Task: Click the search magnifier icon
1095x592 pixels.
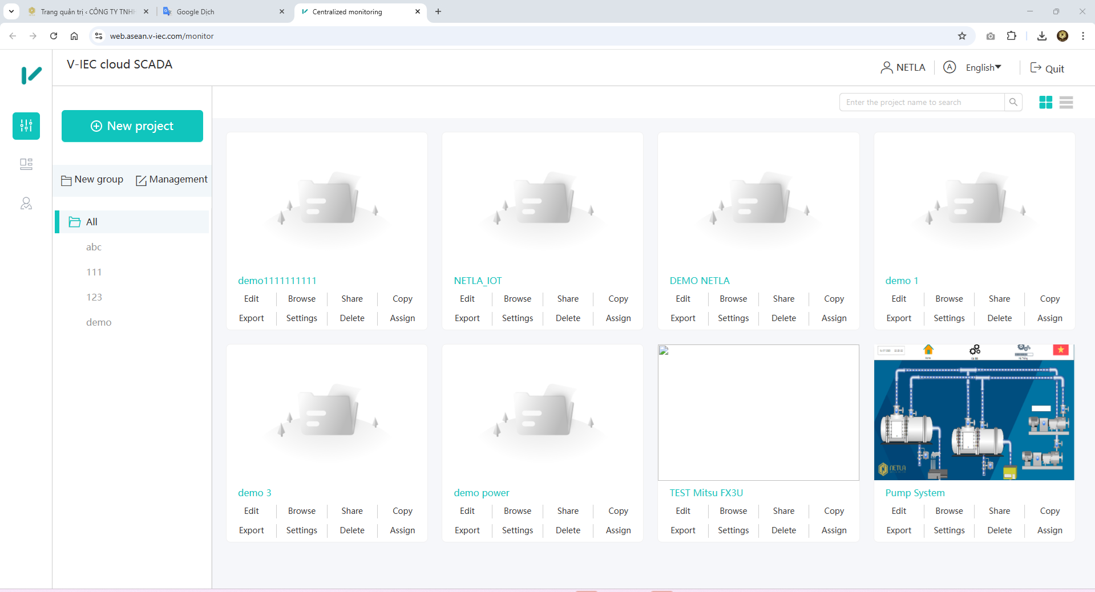Action: pyautogui.click(x=1014, y=102)
